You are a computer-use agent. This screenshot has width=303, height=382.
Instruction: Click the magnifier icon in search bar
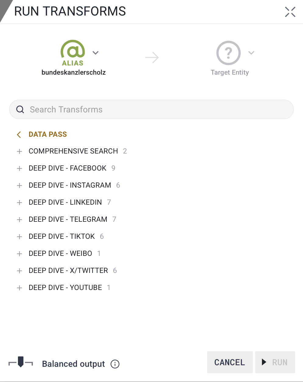point(20,110)
